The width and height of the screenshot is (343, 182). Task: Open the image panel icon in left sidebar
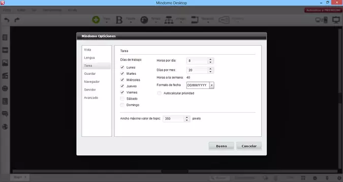tap(5, 63)
